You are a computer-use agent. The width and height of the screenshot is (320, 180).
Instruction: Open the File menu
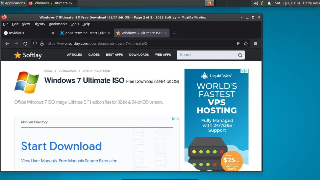pos(5,24)
